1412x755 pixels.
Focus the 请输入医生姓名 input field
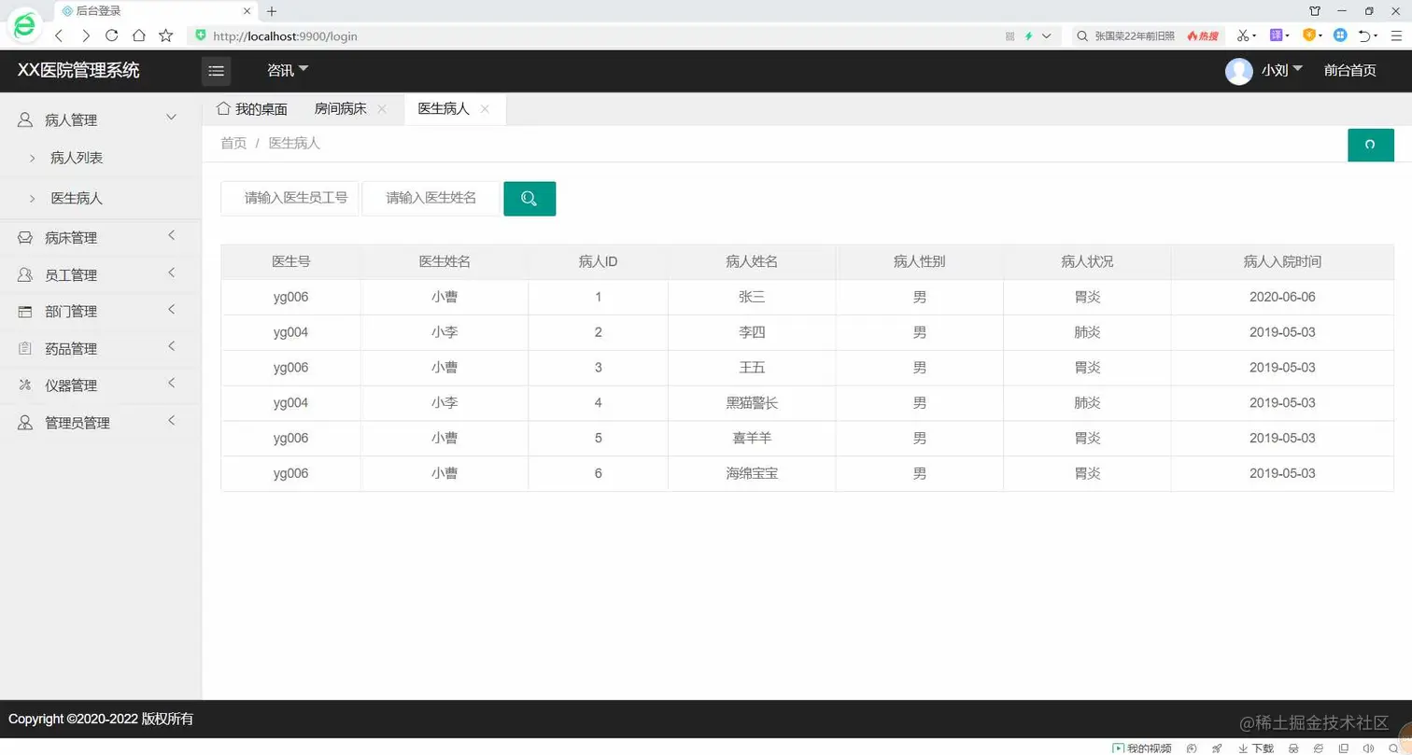click(431, 198)
